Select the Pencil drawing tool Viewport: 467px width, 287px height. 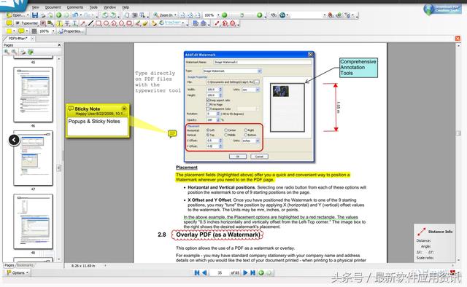(137, 23)
